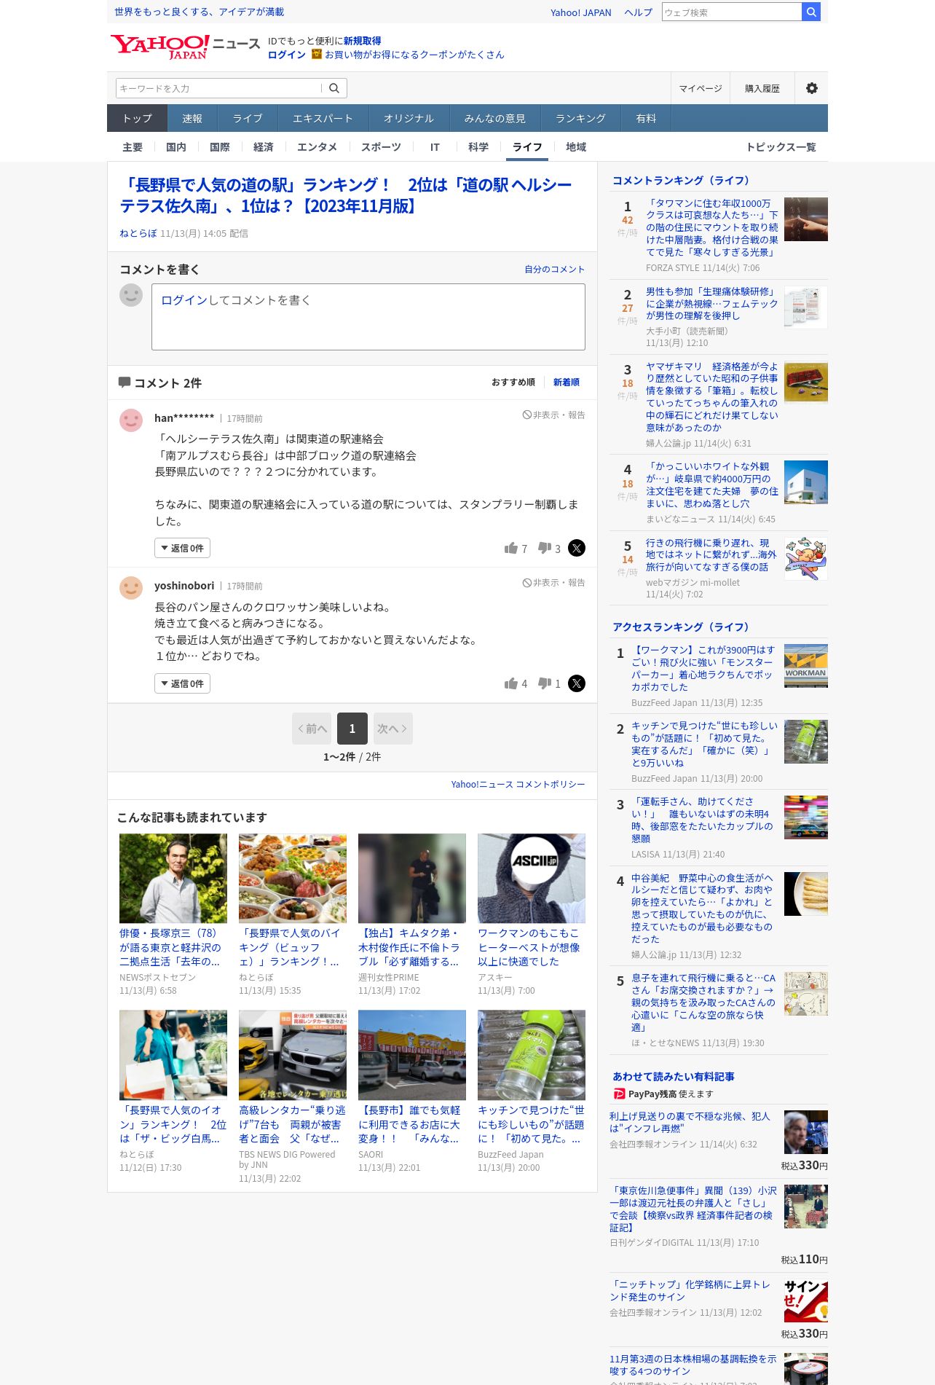Open Yahoo!ニュース コメントポリシー link
This screenshot has width=935, height=1385.
coord(518,785)
